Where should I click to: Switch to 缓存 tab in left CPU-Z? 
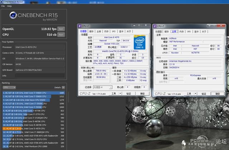pyautogui.click(x=92, y=32)
